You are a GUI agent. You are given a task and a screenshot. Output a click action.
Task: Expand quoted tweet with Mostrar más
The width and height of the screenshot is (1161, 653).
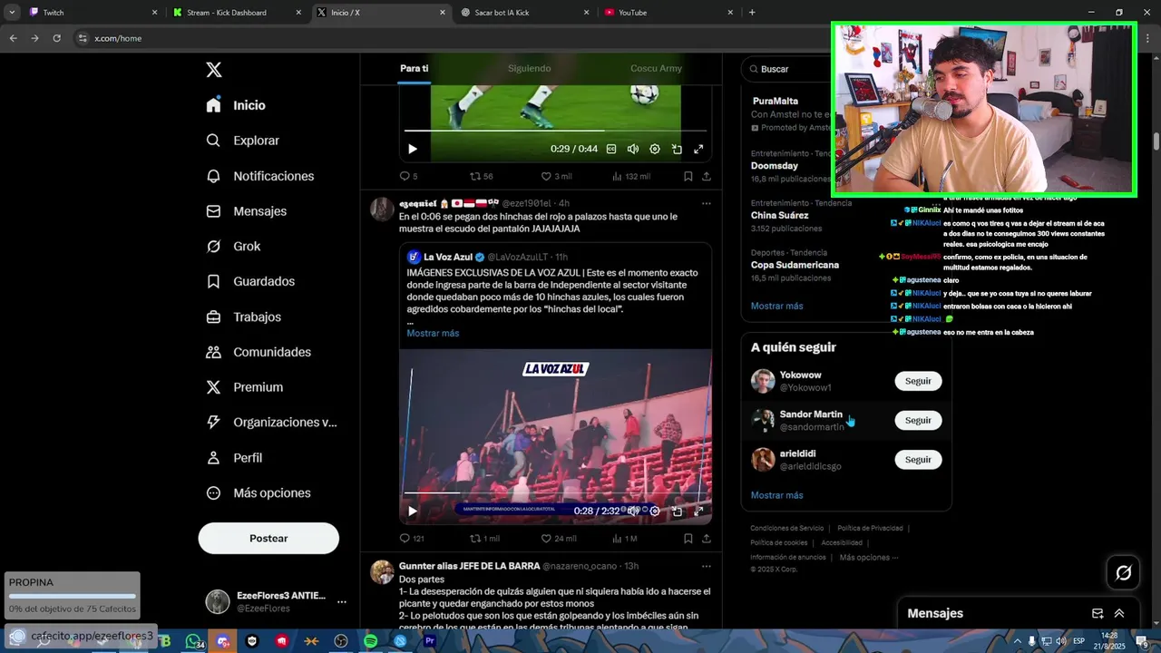[433, 333]
